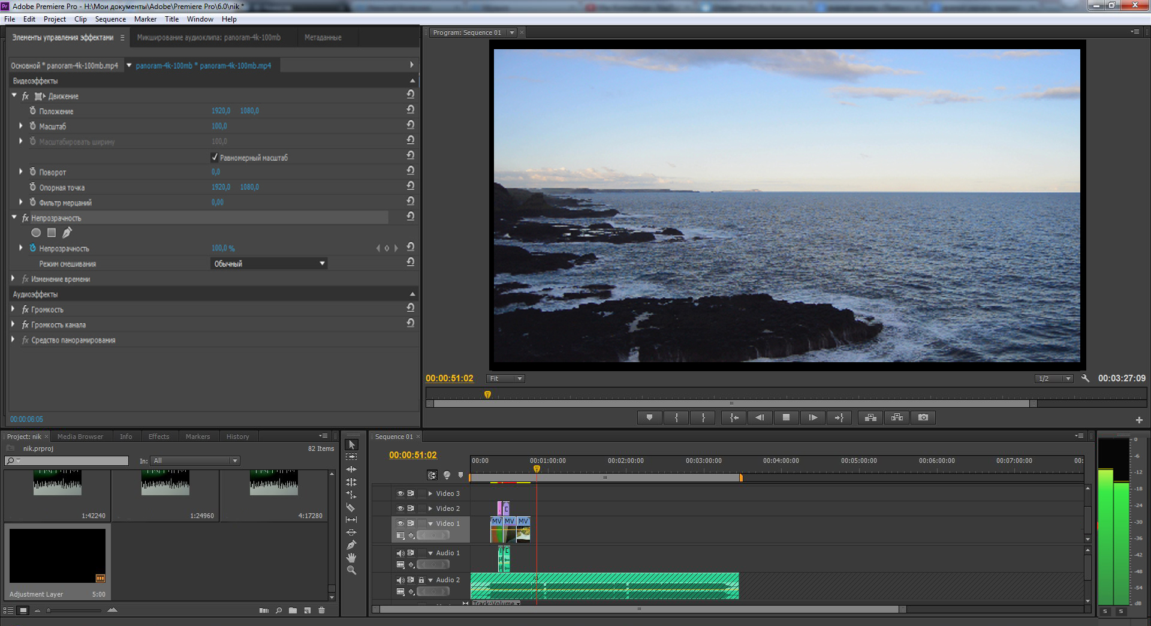
Task: Open the 1/2 playback resolution dropdown
Action: point(1054,378)
